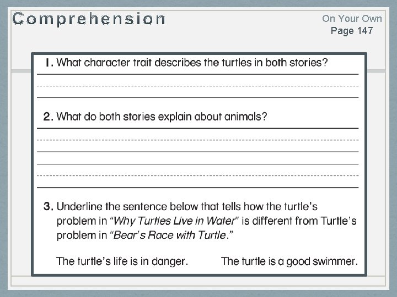The width and height of the screenshot is (397, 297).
Task: Choose 'The turtle is a good swimmer.' sentence
Action: point(289,261)
